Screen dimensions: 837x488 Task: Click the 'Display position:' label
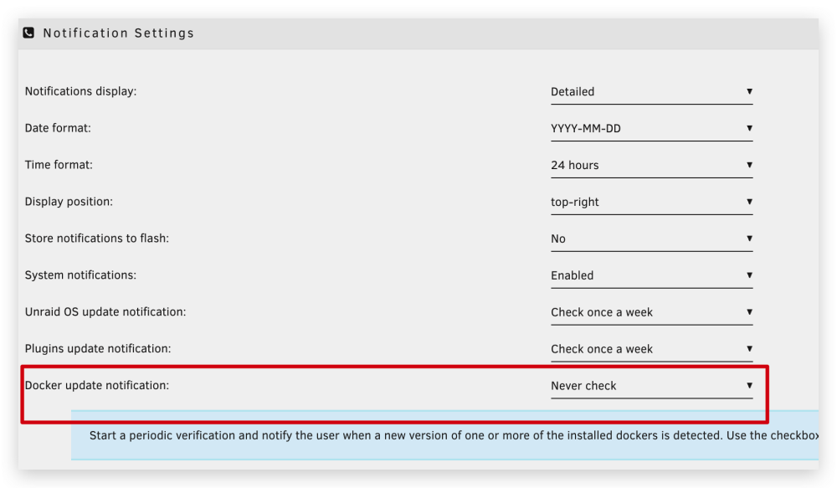click(x=69, y=202)
